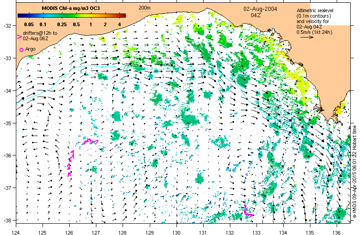Click the magenta drifter track near 132.7E 37.8S
362x235 pixels.
[248, 211]
